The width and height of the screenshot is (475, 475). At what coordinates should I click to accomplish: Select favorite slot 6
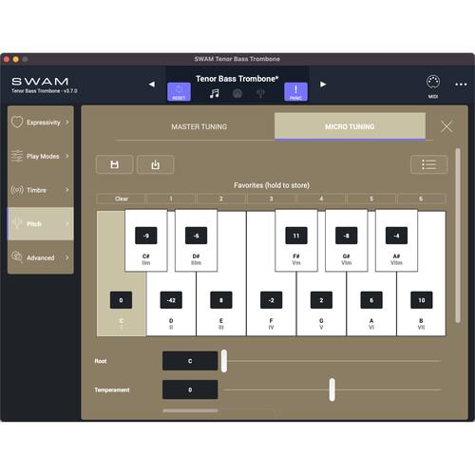(421, 199)
